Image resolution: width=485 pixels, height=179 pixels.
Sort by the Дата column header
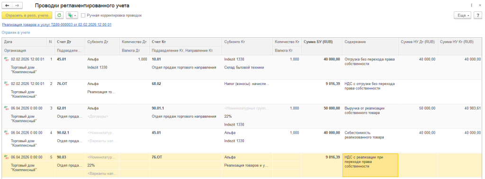(25, 42)
